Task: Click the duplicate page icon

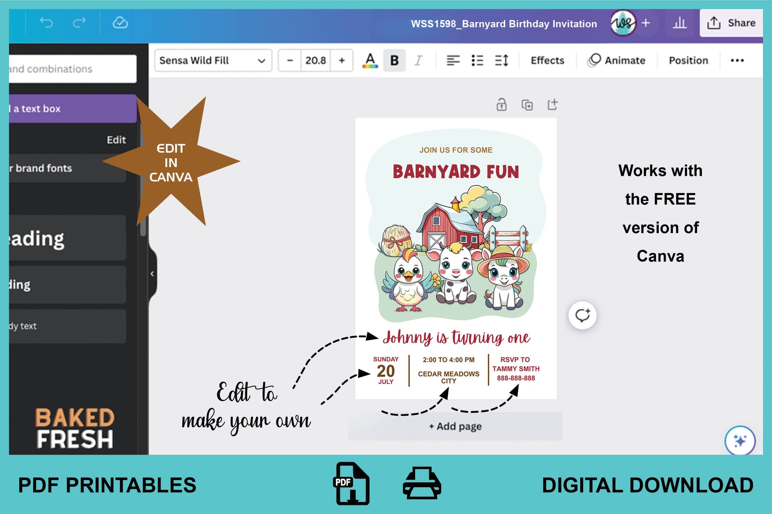Action: [x=527, y=105]
